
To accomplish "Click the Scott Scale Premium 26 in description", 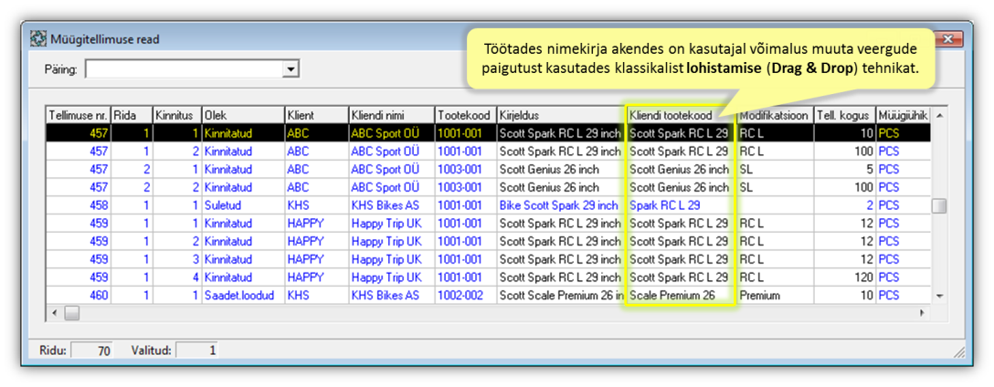I will 561,295.
